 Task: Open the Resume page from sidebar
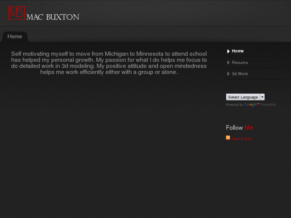(x=240, y=62)
